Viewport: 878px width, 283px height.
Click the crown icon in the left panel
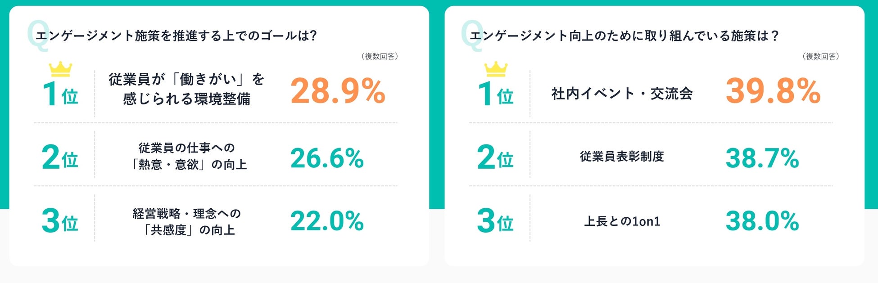pyautogui.click(x=60, y=69)
